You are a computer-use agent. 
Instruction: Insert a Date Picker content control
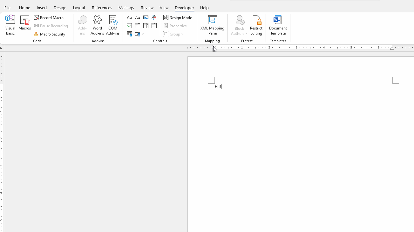154,26
